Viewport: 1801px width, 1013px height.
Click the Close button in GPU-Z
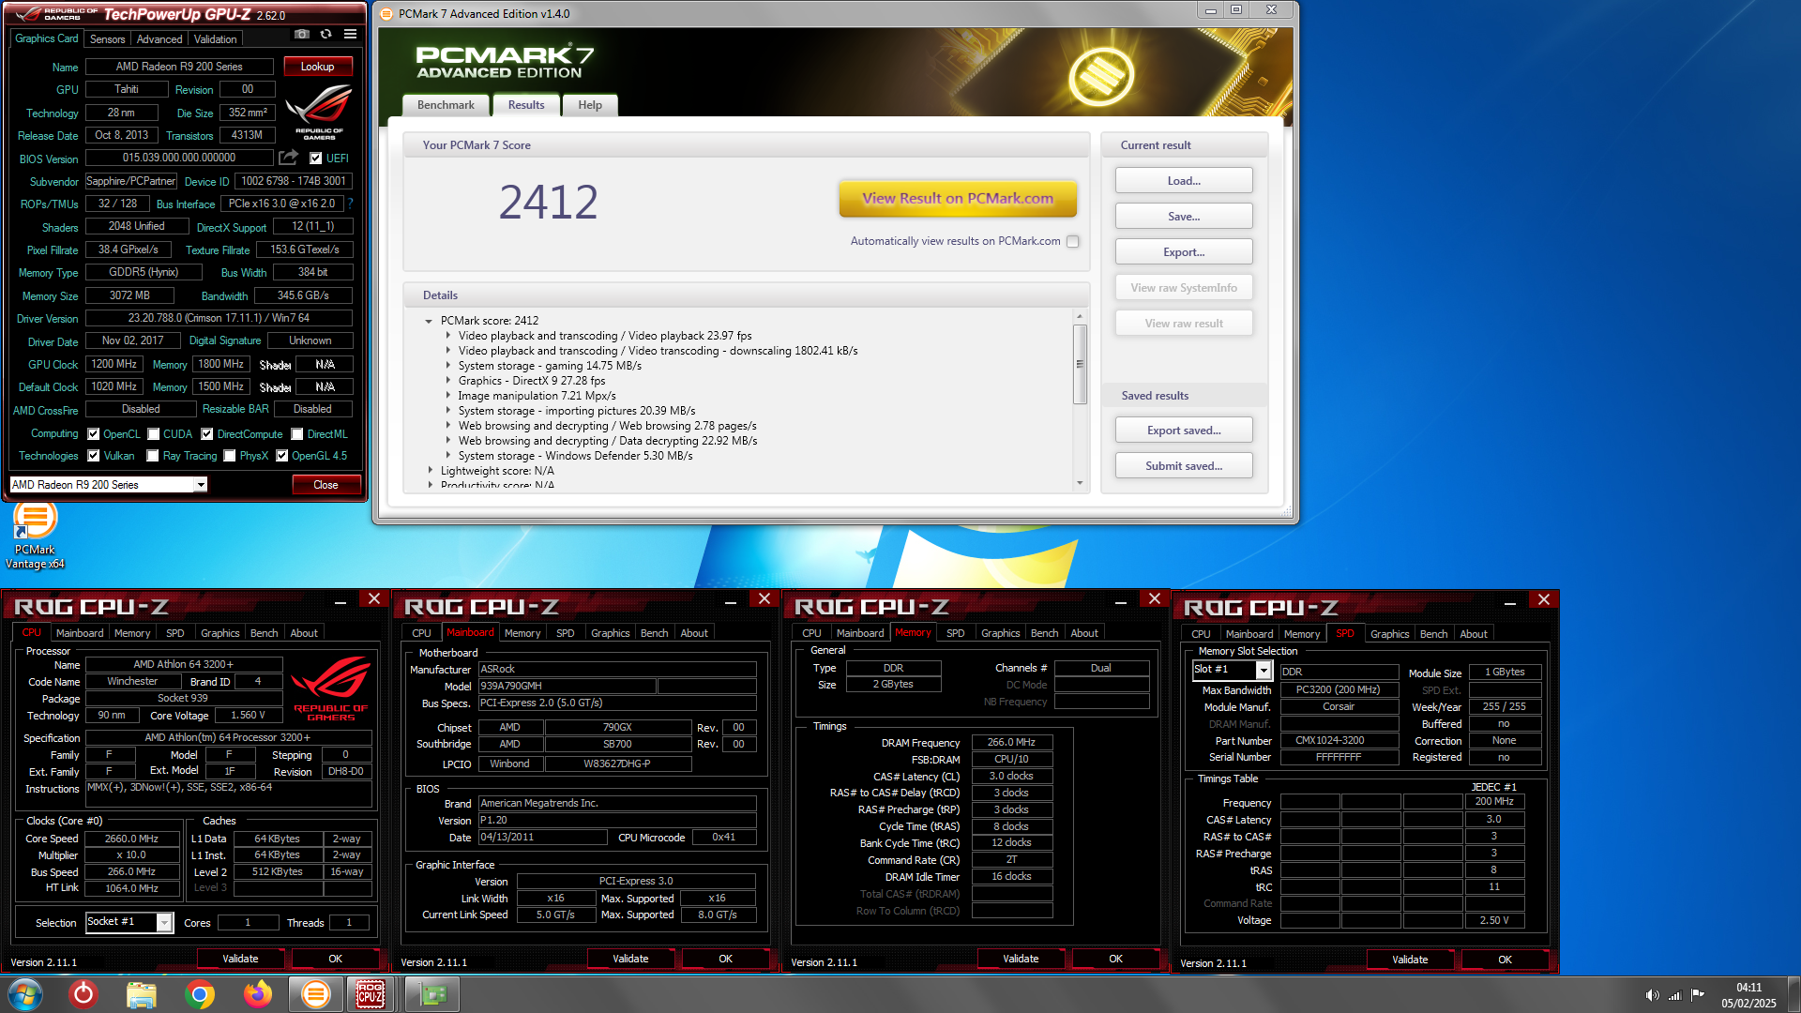click(325, 485)
